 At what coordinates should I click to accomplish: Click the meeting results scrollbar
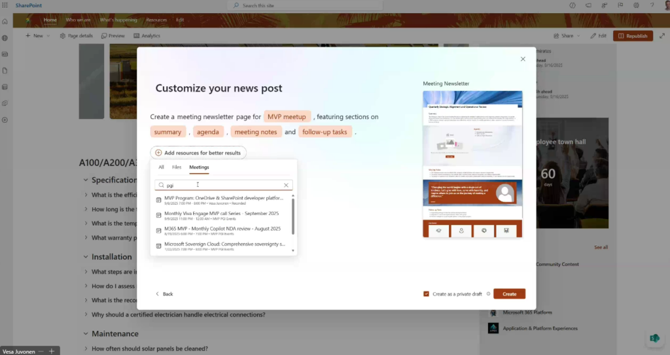[x=293, y=216]
